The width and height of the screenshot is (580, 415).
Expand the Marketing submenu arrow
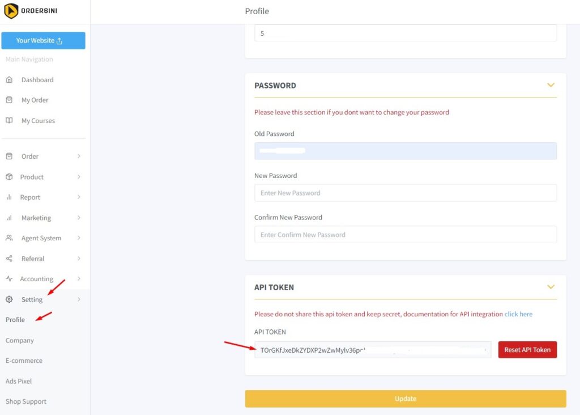click(79, 218)
